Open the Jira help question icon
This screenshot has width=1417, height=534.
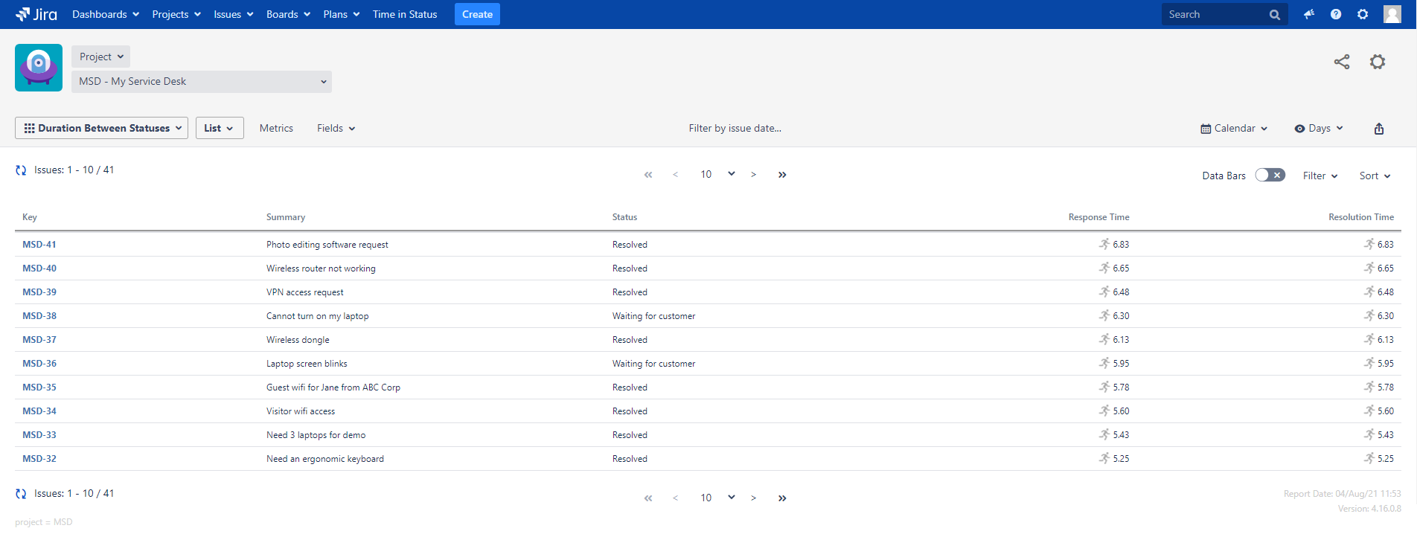[x=1335, y=14]
